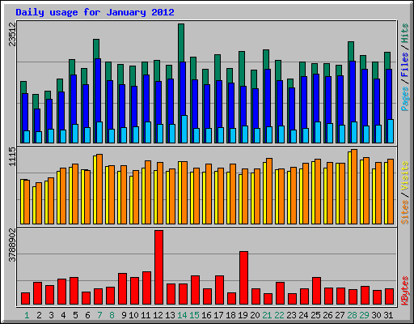The width and height of the screenshot is (414, 324).
Task: Click the day 19 label on x-axis
Action: 243,315
